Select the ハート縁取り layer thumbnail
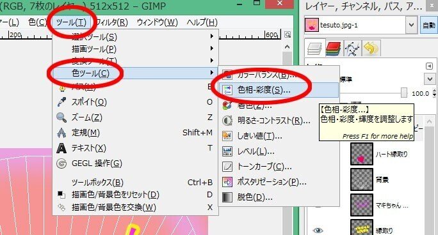 point(362,154)
